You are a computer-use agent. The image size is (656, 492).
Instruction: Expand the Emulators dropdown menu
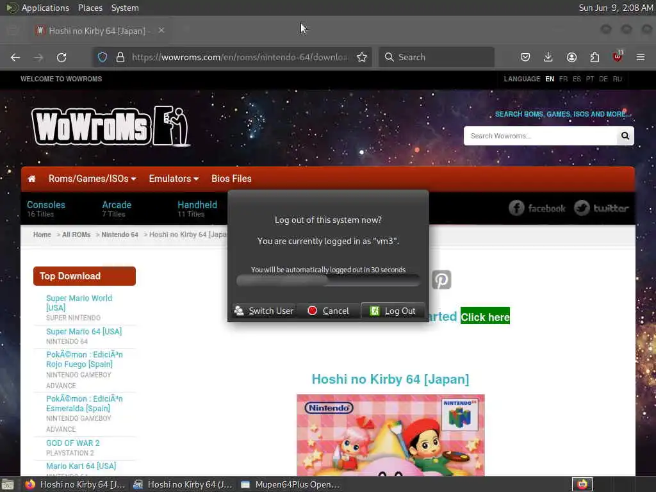point(174,179)
